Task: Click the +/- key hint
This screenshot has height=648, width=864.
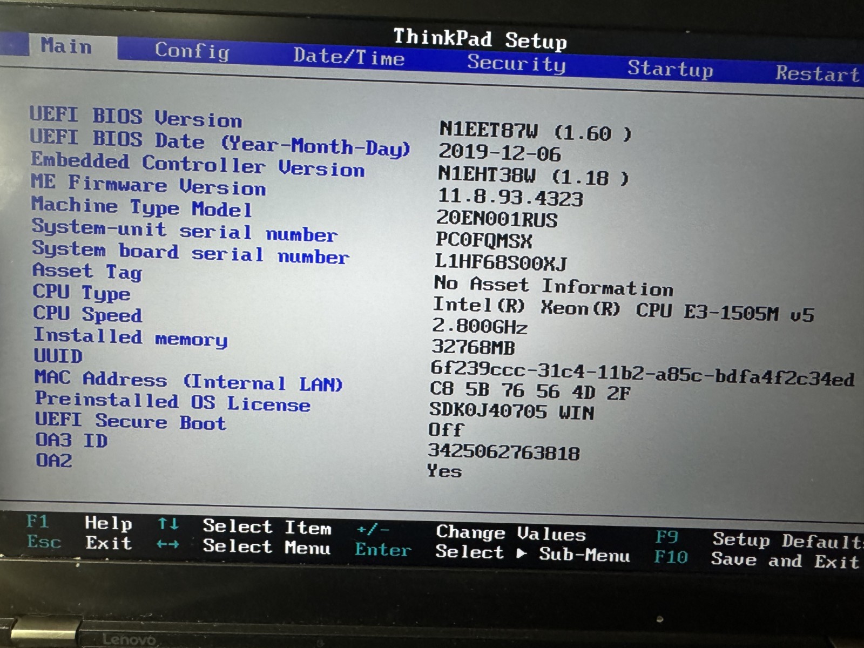Action: coord(373,529)
